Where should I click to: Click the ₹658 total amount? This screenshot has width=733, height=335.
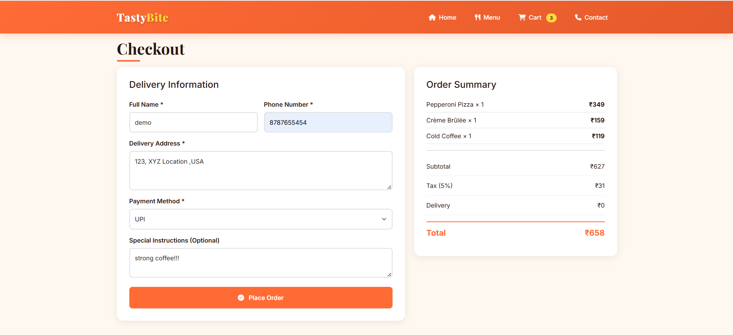coord(595,233)
